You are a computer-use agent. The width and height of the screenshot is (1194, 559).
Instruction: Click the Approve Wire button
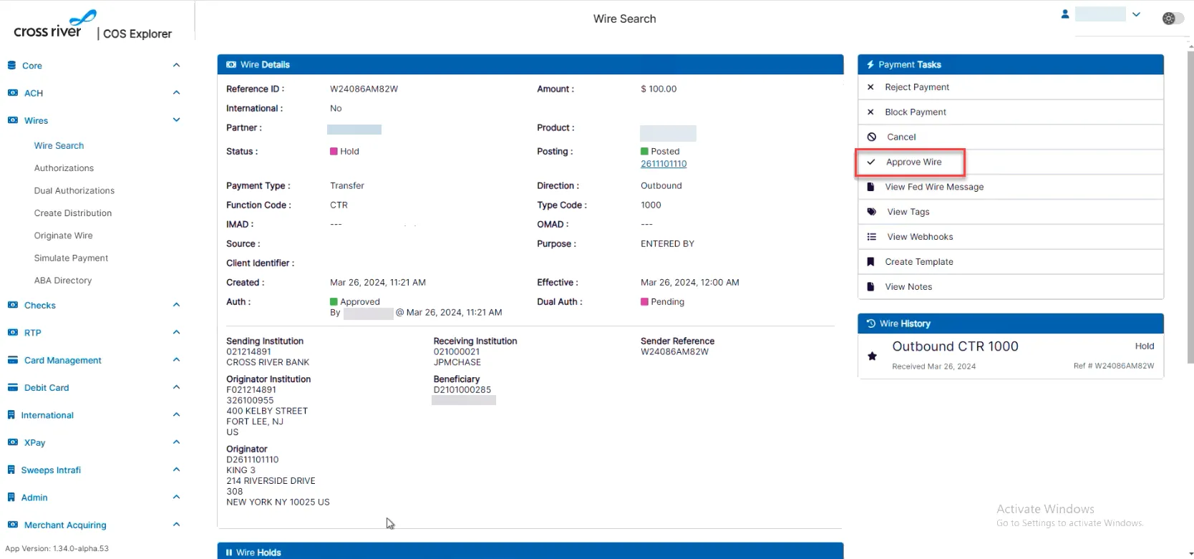point(911,162)
